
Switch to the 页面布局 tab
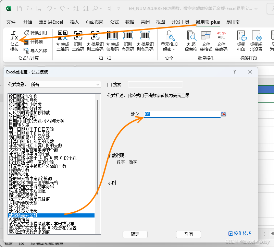pyautogui.click(x=95, y=22)
